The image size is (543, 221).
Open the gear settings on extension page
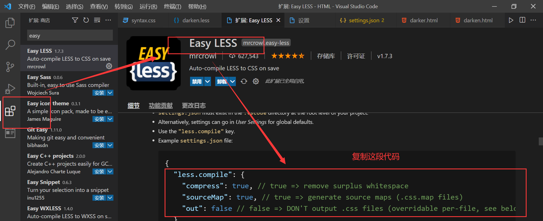tap(256, 81)
